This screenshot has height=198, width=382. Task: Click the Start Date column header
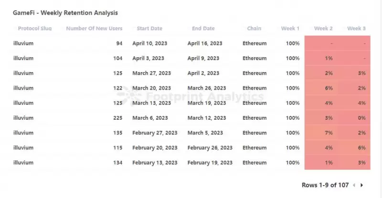click(149, 29)
